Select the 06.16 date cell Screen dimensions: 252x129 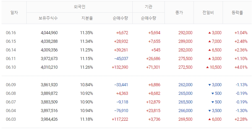point(11,33)
